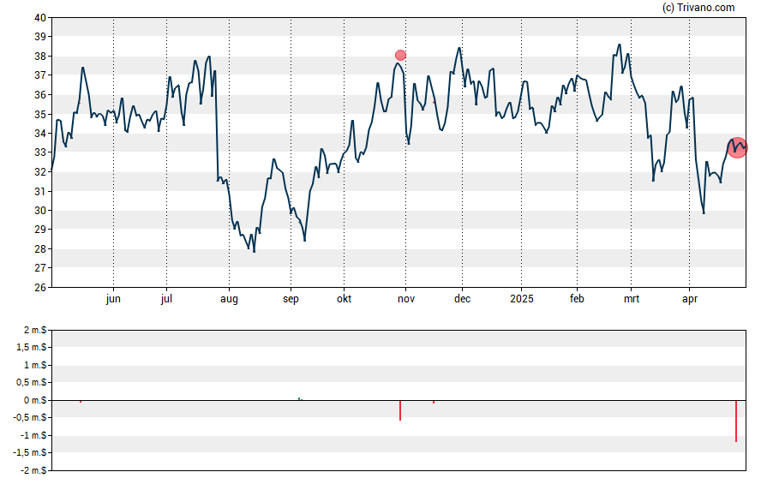
Task: Click the '33' price axis label
Action: pos(40,152)
